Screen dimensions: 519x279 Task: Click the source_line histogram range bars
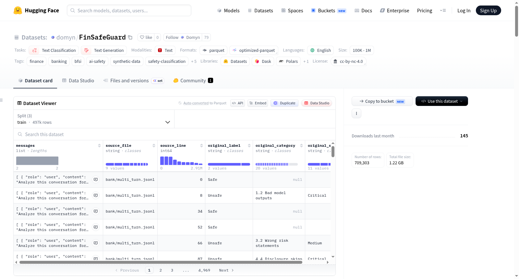pyautogui.click(x=181, y=161)
